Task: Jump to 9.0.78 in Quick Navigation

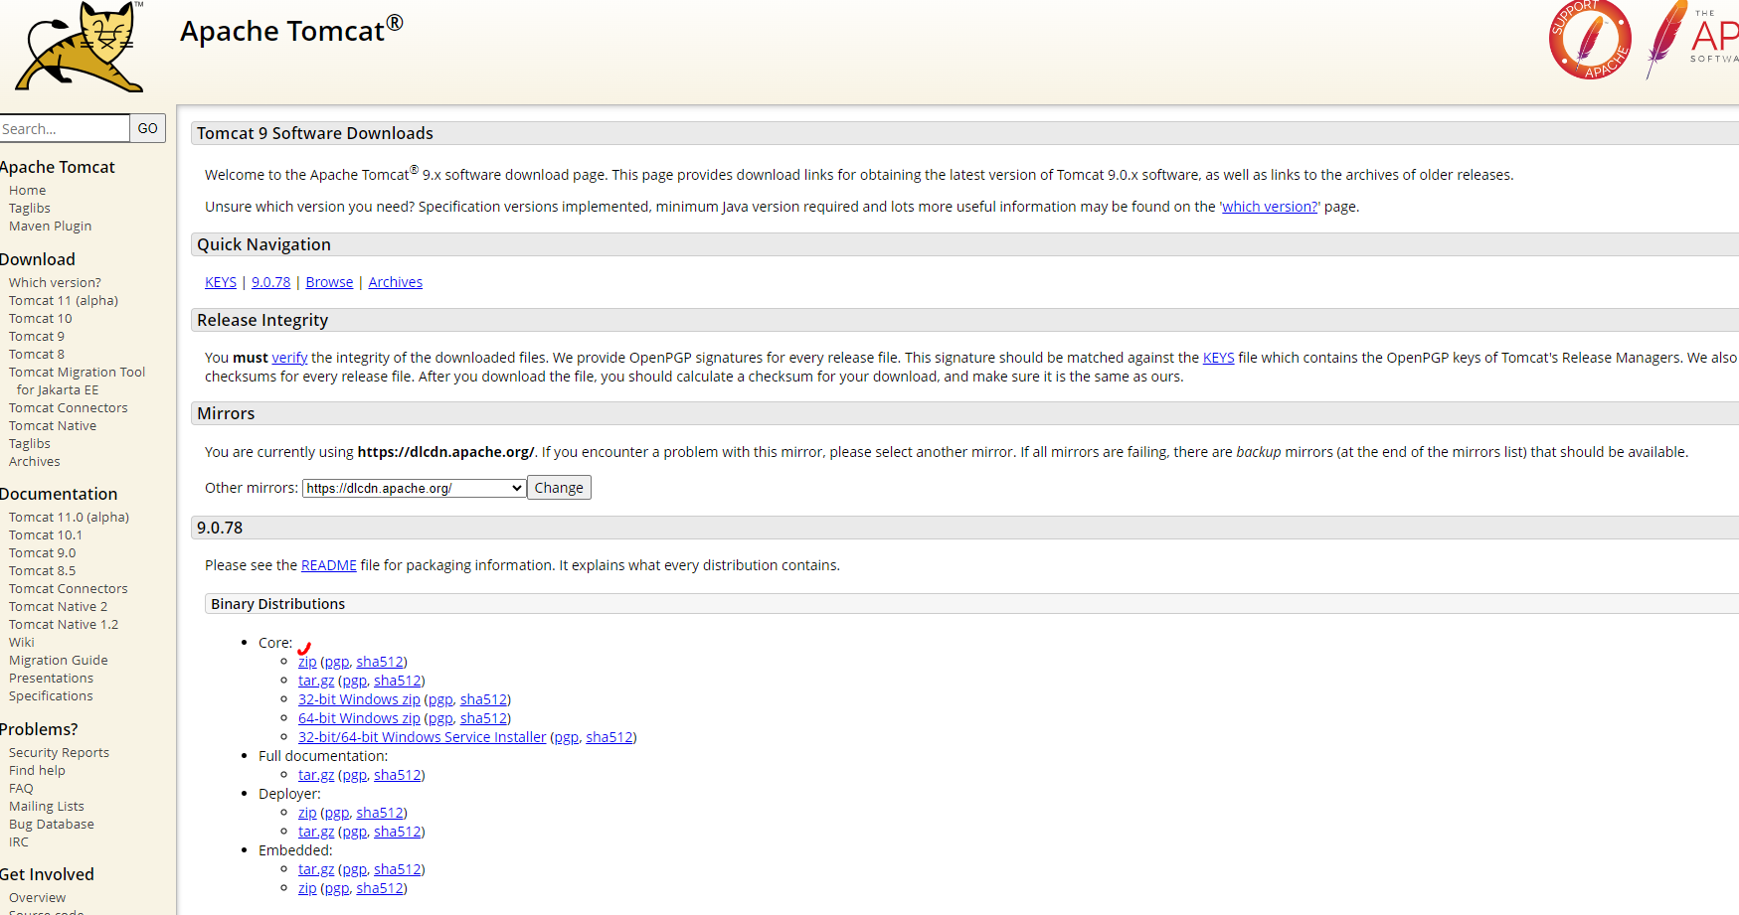Action: (271, 282)
